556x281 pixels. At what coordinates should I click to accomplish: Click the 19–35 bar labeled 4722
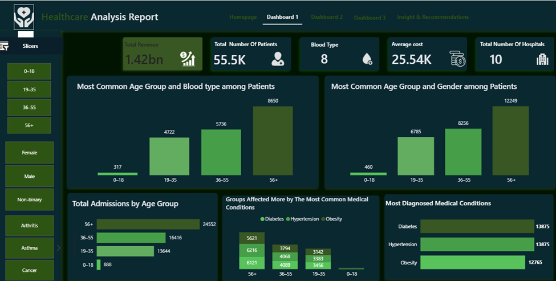[169, 156]
